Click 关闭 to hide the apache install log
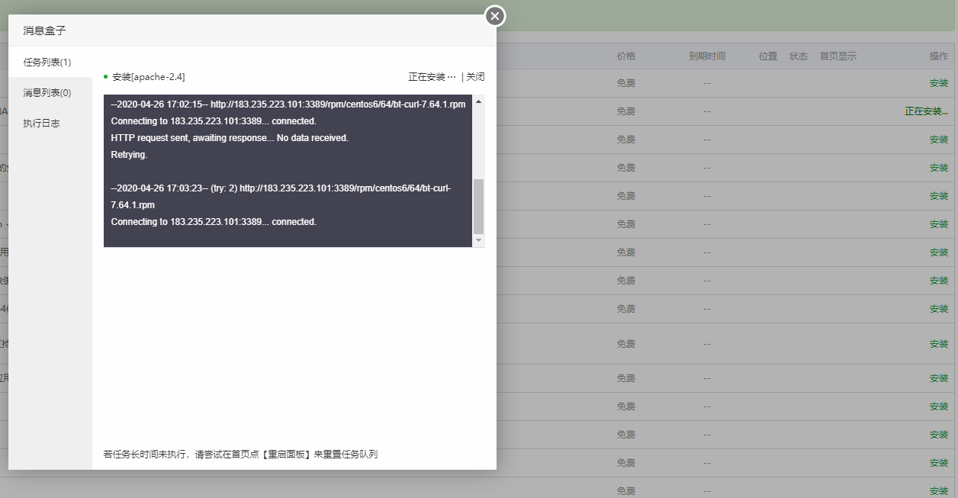 pos(474,76)
